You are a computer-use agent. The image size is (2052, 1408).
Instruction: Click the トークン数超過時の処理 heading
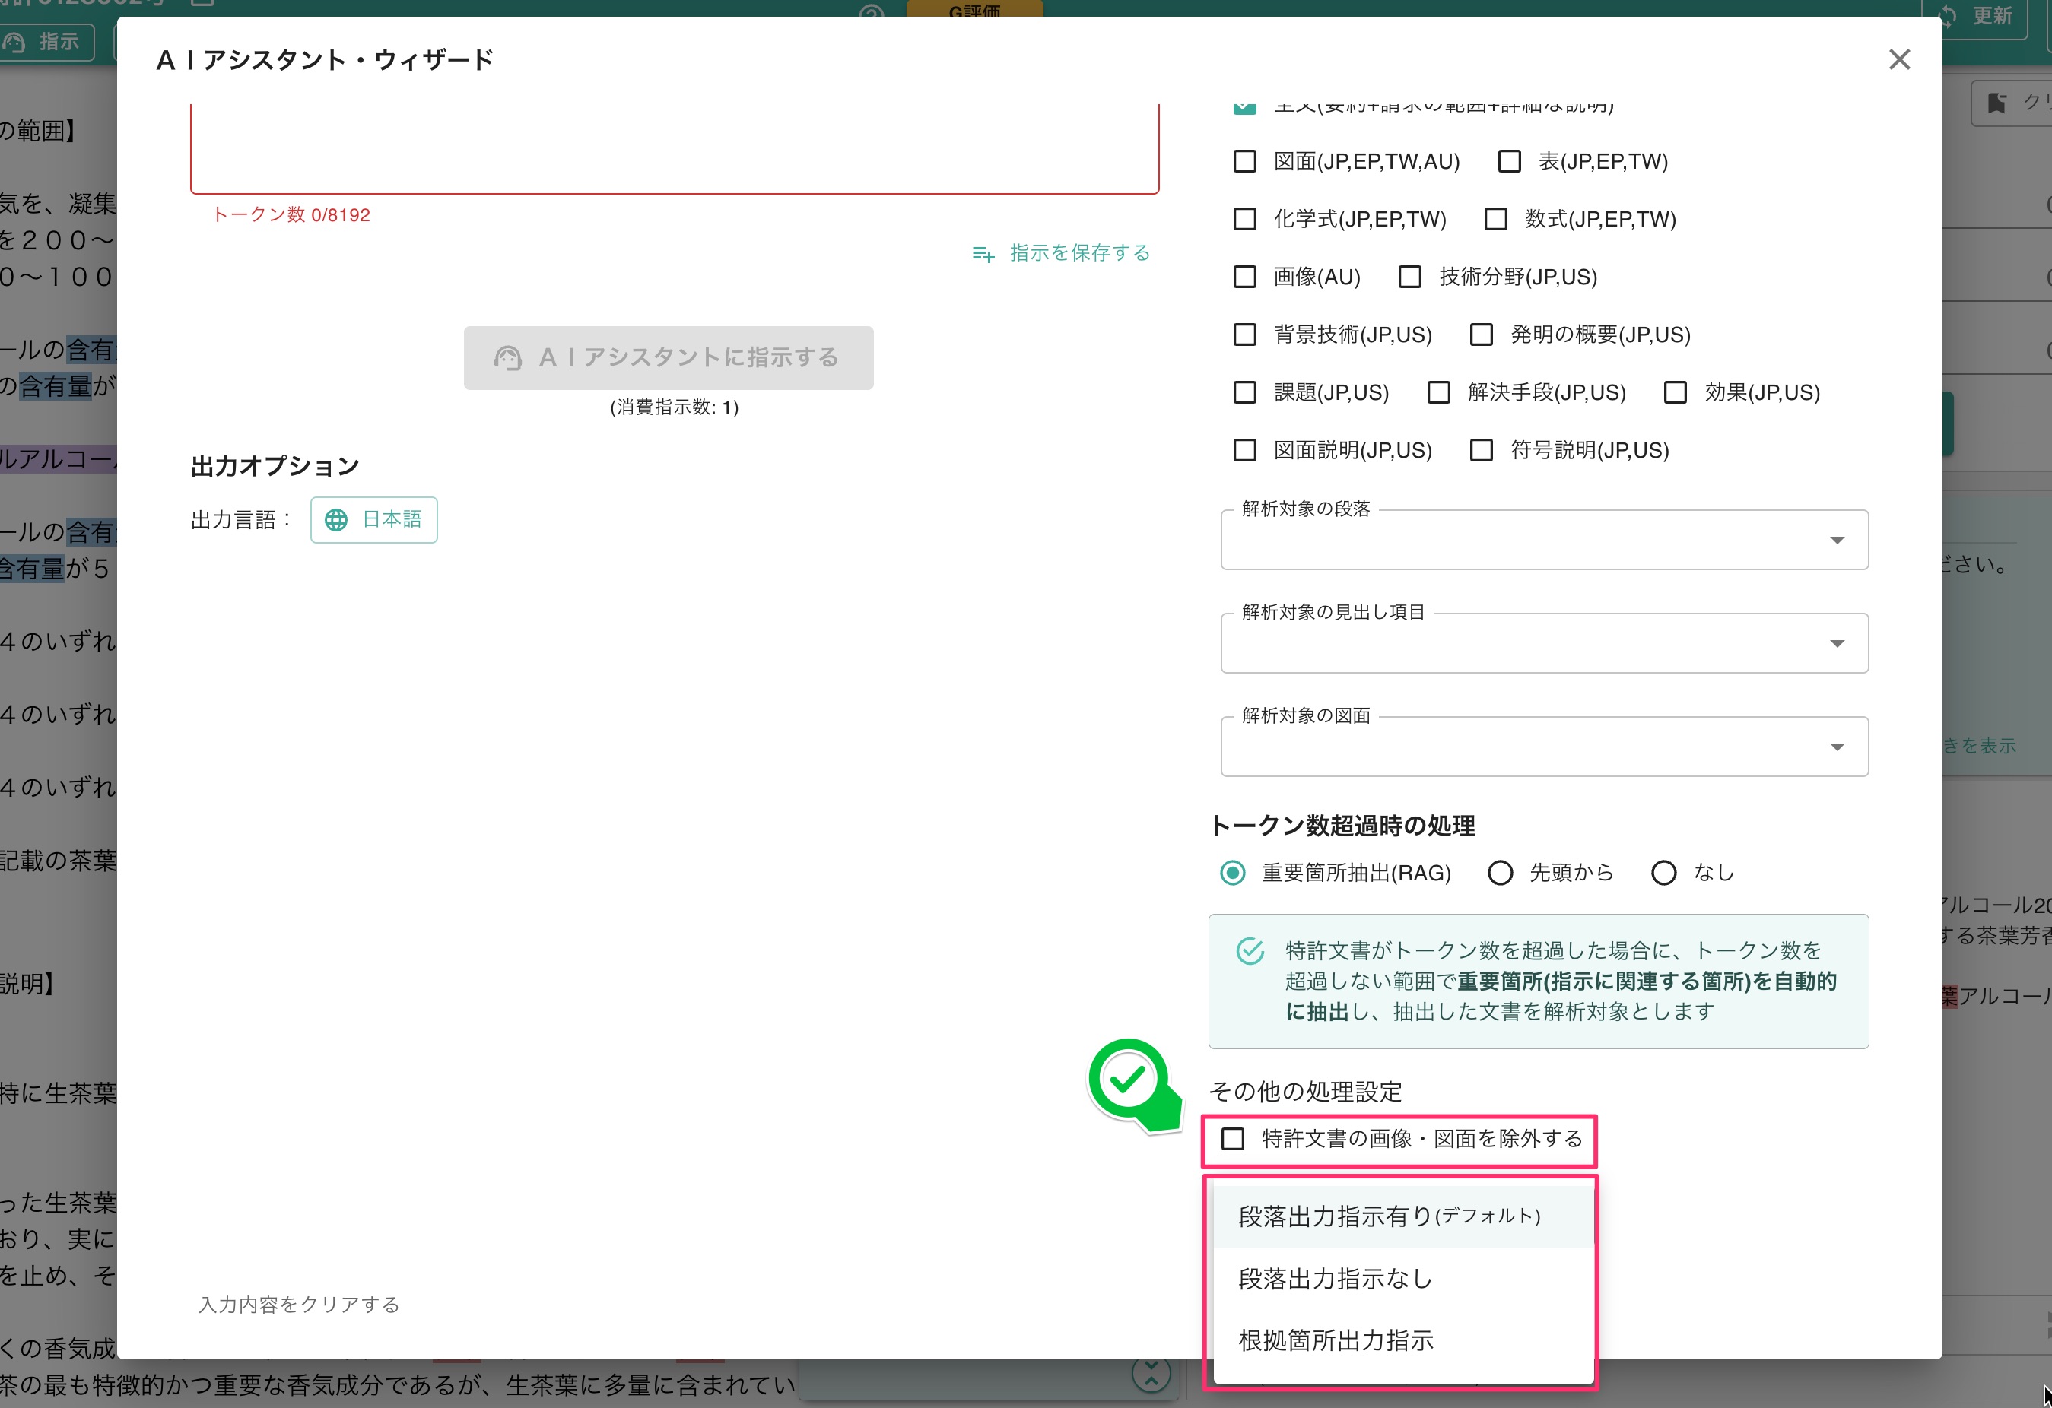pyautogui.click(x=1341, y=826)
